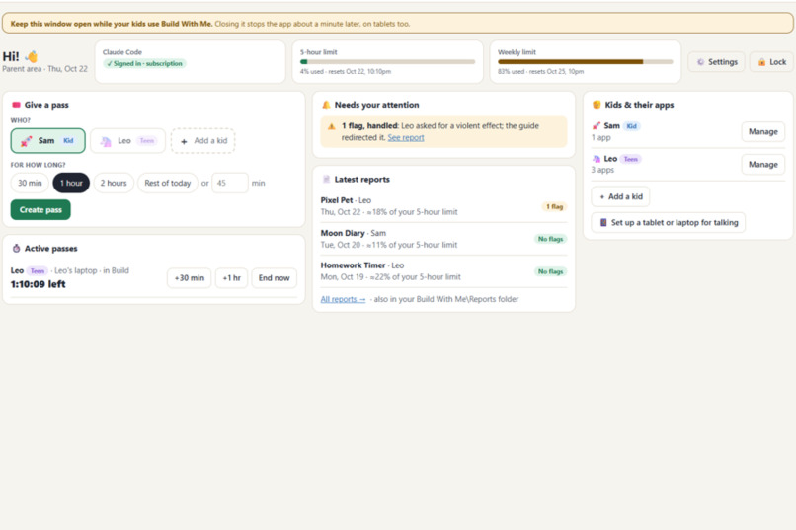This screenshot has width=796, height=530.
Task: Click the warning triangle in the flag notice
Action: coord(332,126)
